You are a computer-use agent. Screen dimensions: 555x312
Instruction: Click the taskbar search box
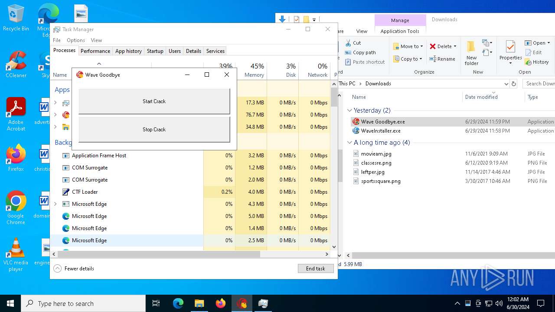(83, 303)
